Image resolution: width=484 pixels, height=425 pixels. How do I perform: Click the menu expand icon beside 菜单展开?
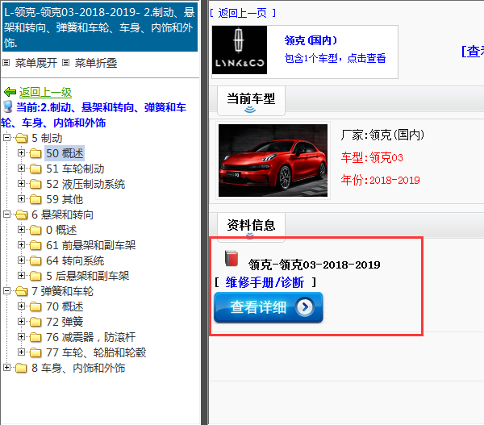coord(6,63)
